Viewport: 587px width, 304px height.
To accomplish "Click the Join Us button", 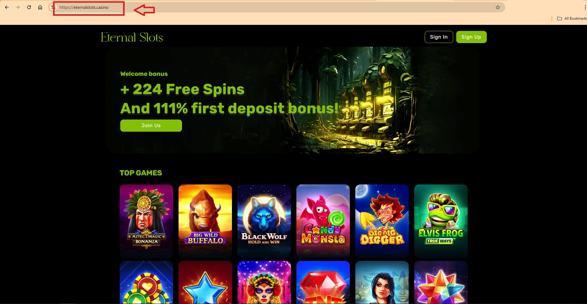I will (x=151, y=126).
